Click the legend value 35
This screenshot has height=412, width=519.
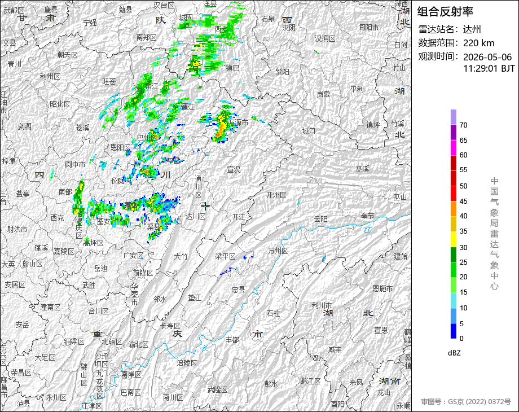click(463, 231)
